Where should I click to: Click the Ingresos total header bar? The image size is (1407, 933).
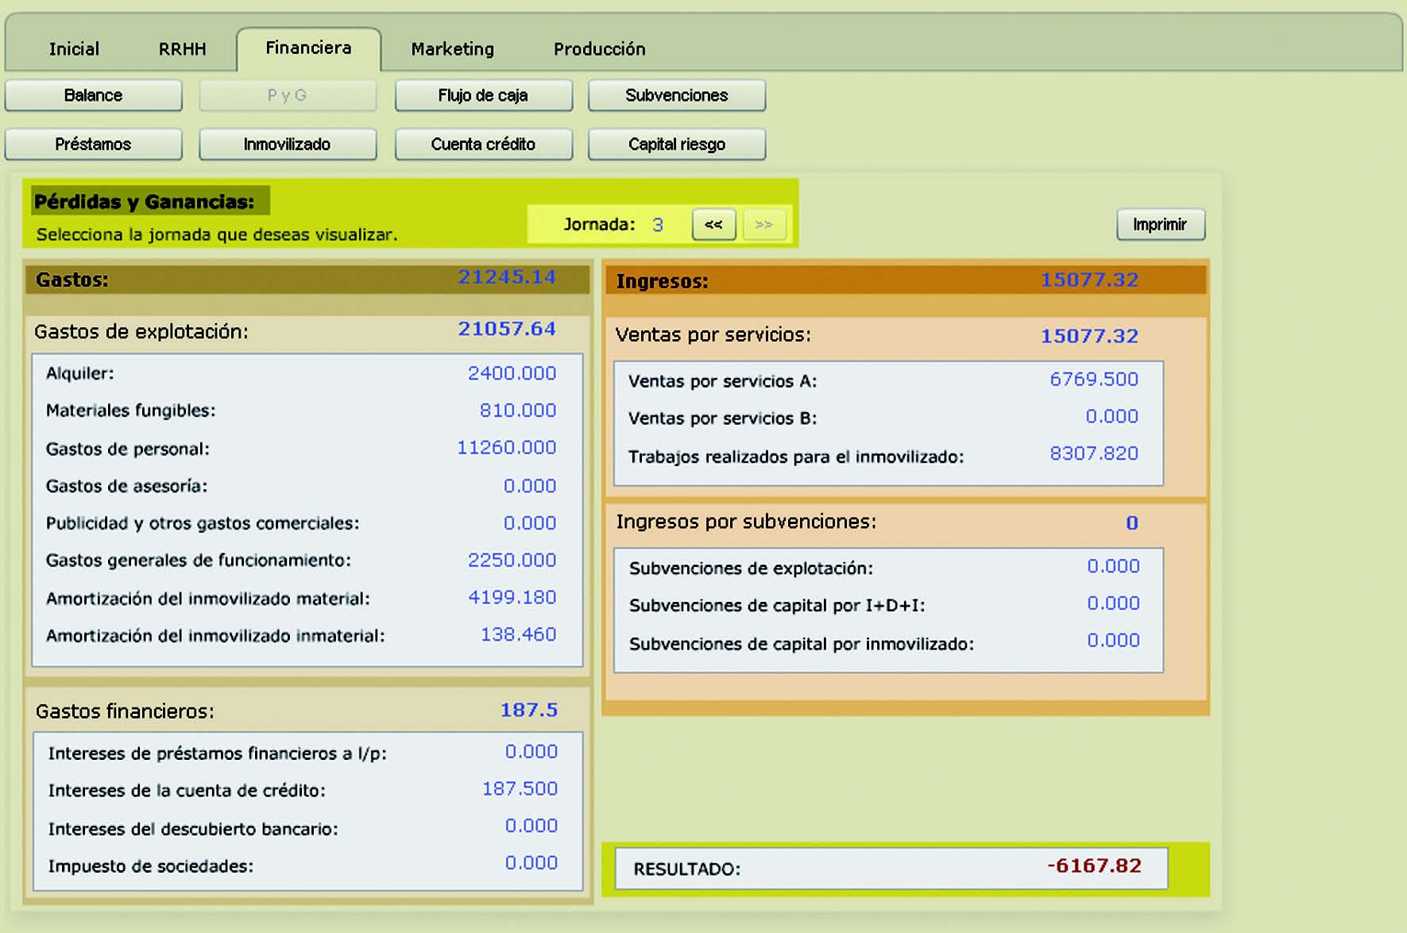pyautogui.click(x=905, y=280)
